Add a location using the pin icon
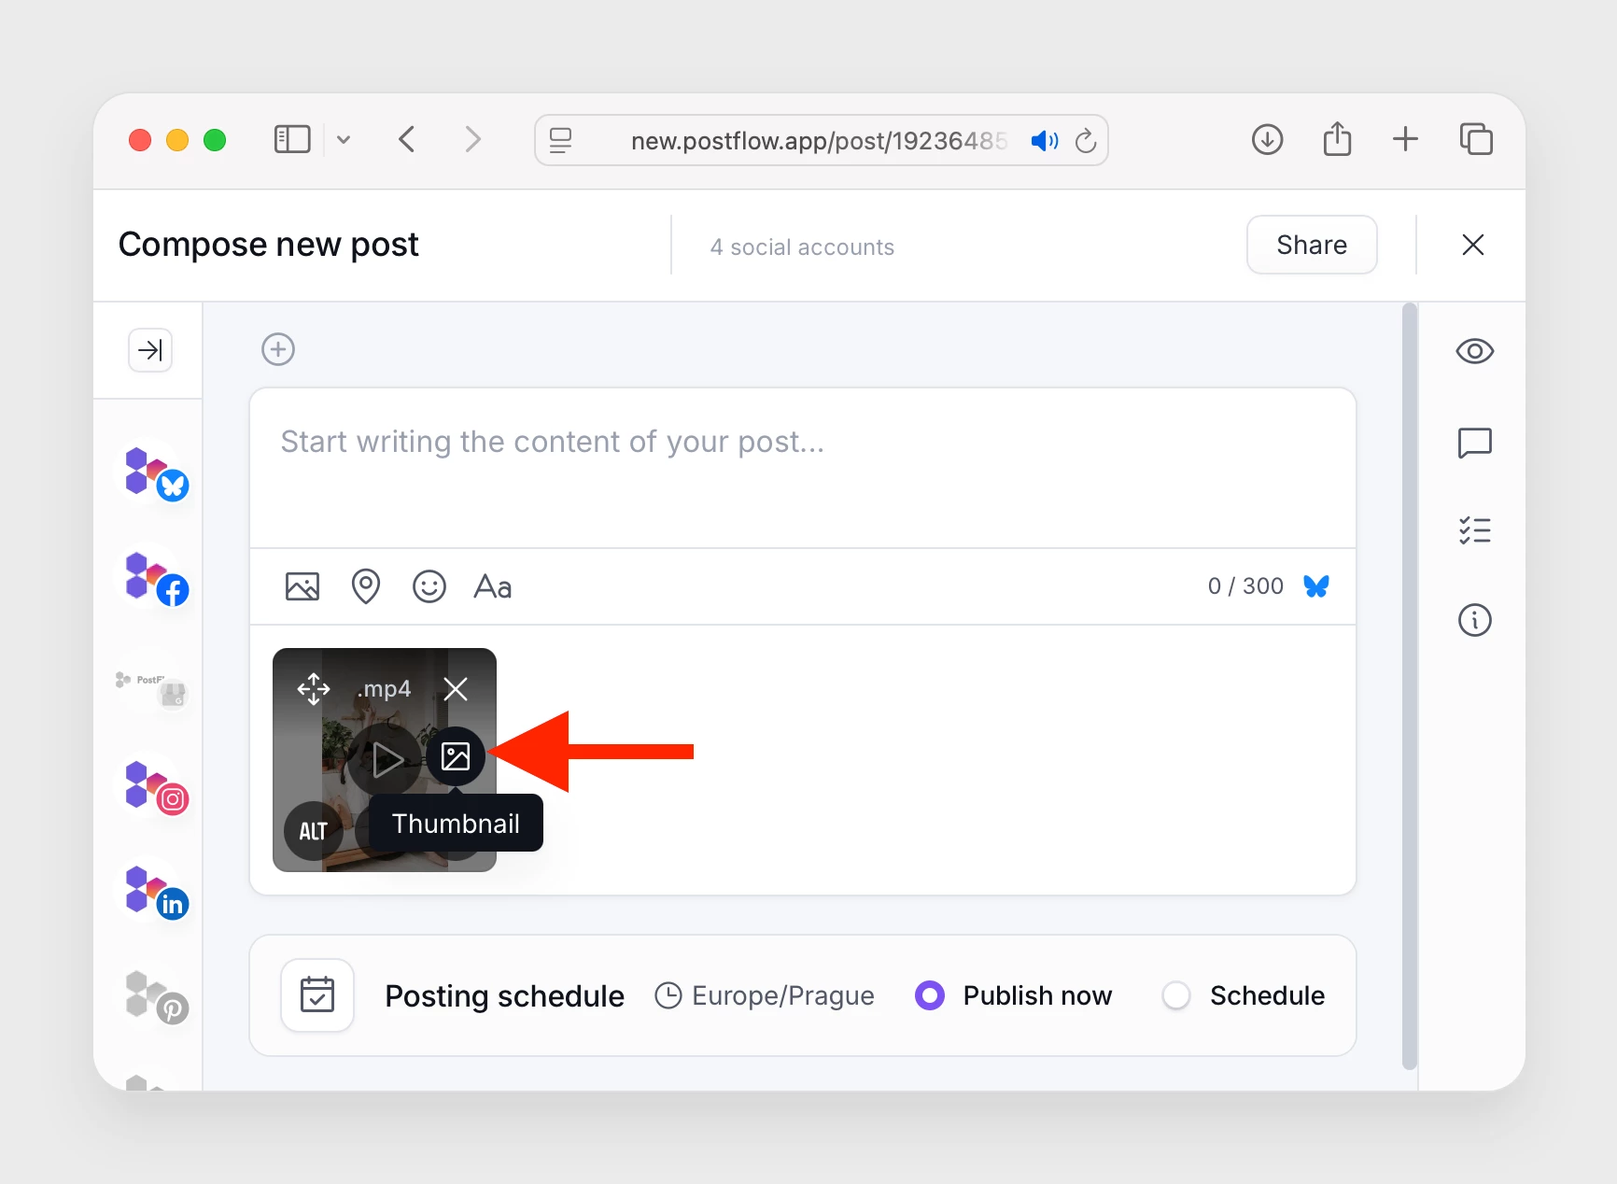Screen dimensions: 1617x1184 pyautogui.click(x=365, y=586)
